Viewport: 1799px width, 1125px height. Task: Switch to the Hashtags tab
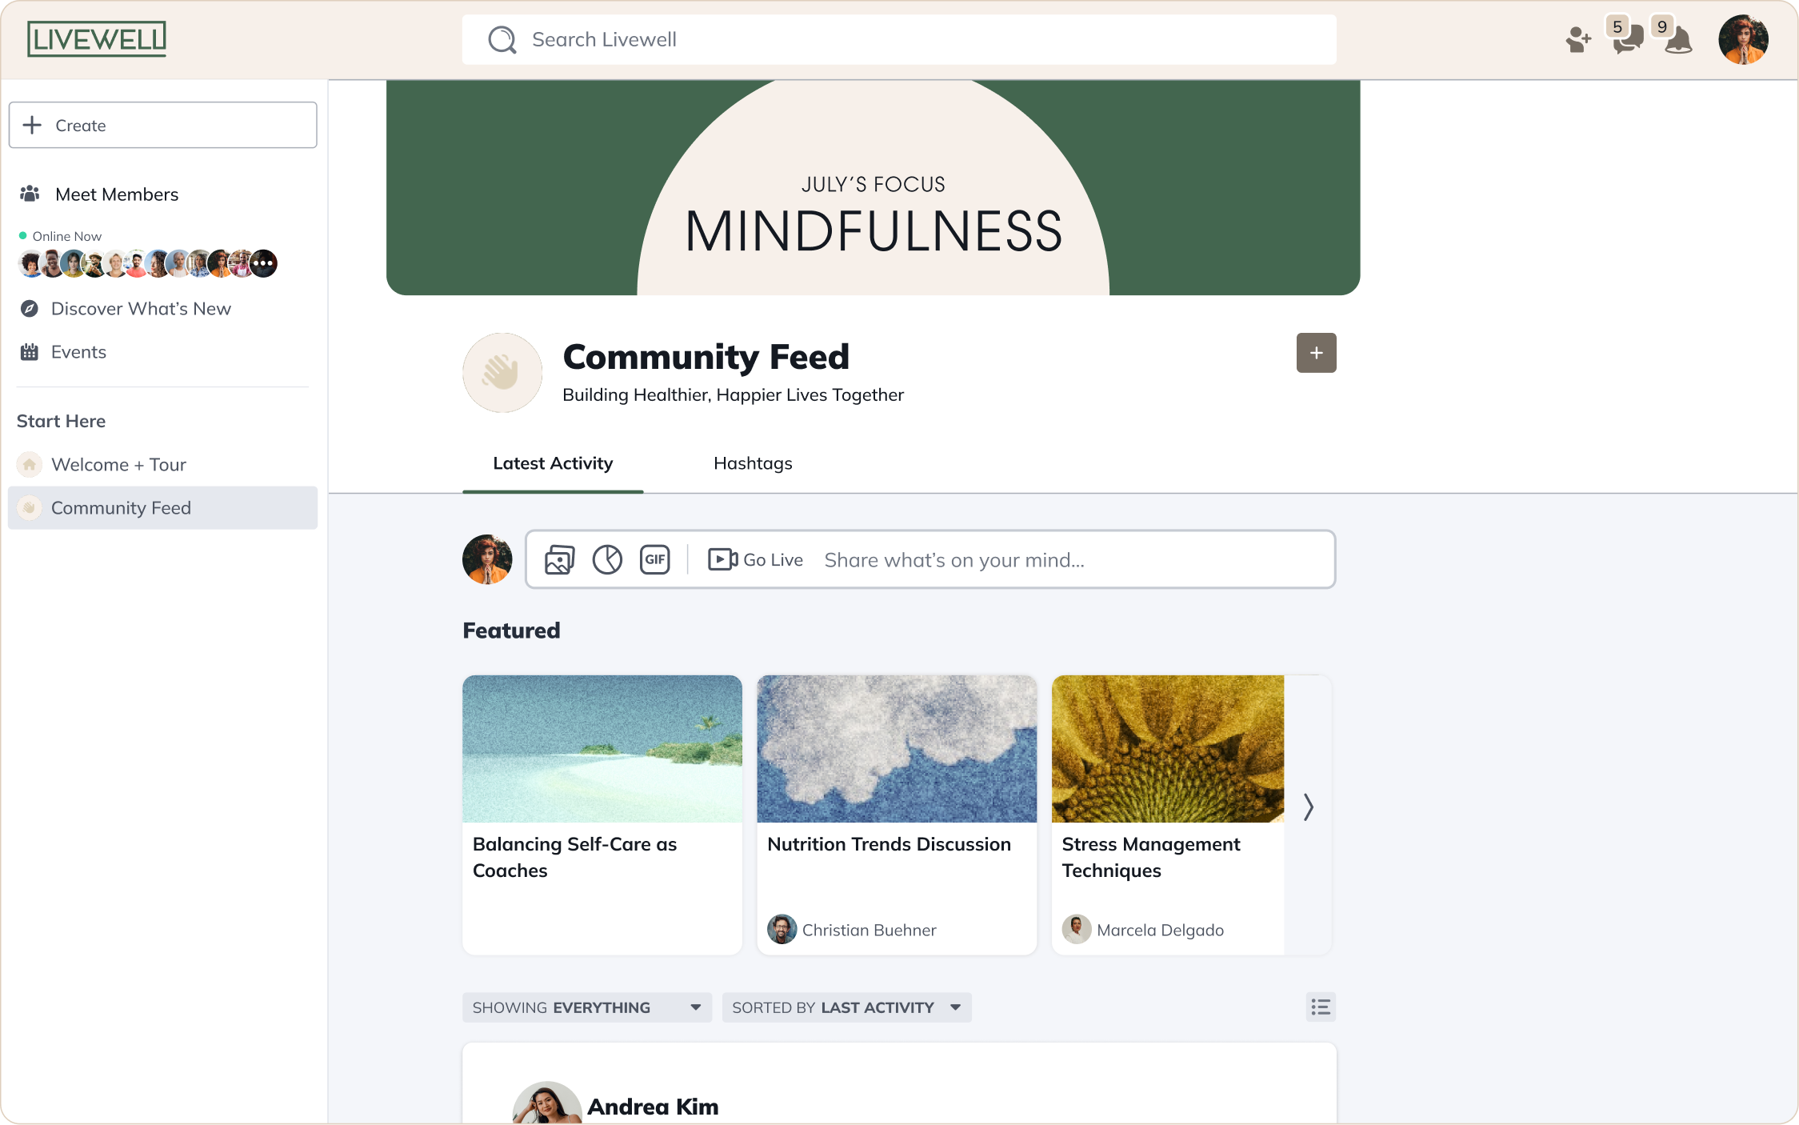751,462
